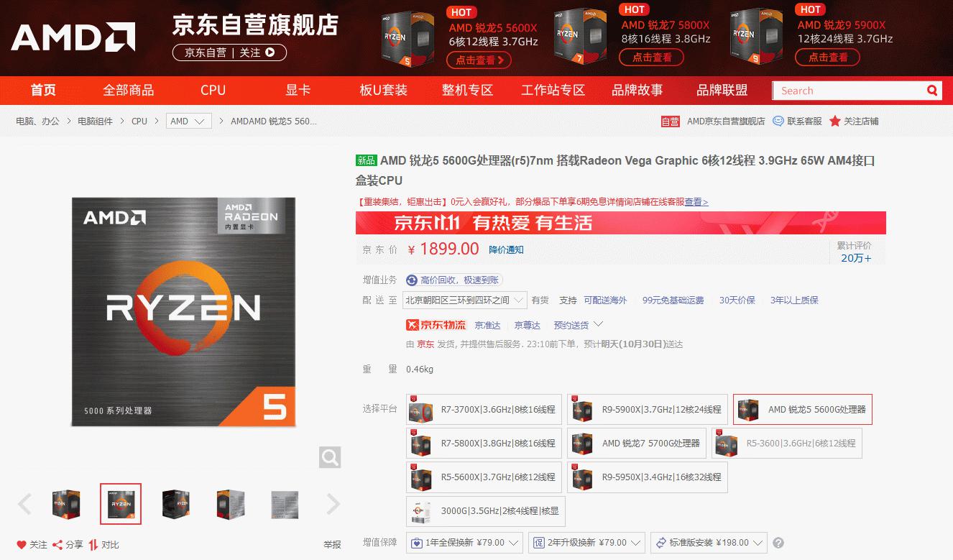Select first product thumbnail
This screenshot has height=560, width=953.
point(66,504)
